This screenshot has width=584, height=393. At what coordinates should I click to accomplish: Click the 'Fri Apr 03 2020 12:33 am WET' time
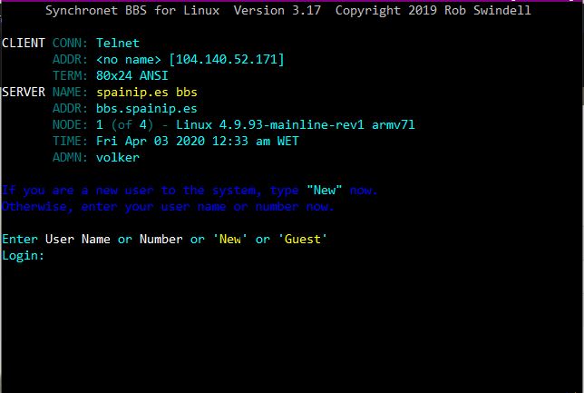tap(198, 141)
